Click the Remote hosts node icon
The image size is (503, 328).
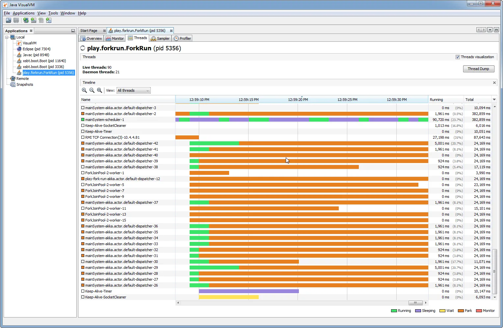coord(13,79)
